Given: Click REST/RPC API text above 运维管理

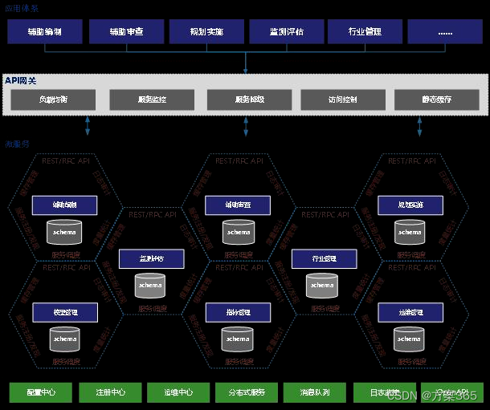Looking at the screenshot, I should 412,268.
